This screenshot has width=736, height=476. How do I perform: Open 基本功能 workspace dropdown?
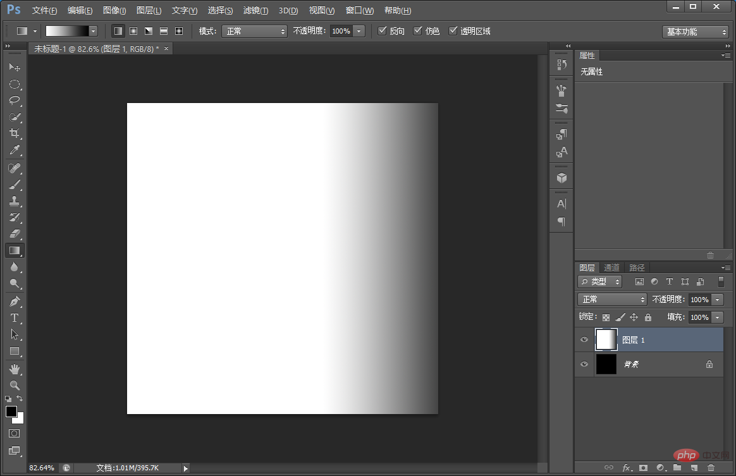[x=695, y=32]
